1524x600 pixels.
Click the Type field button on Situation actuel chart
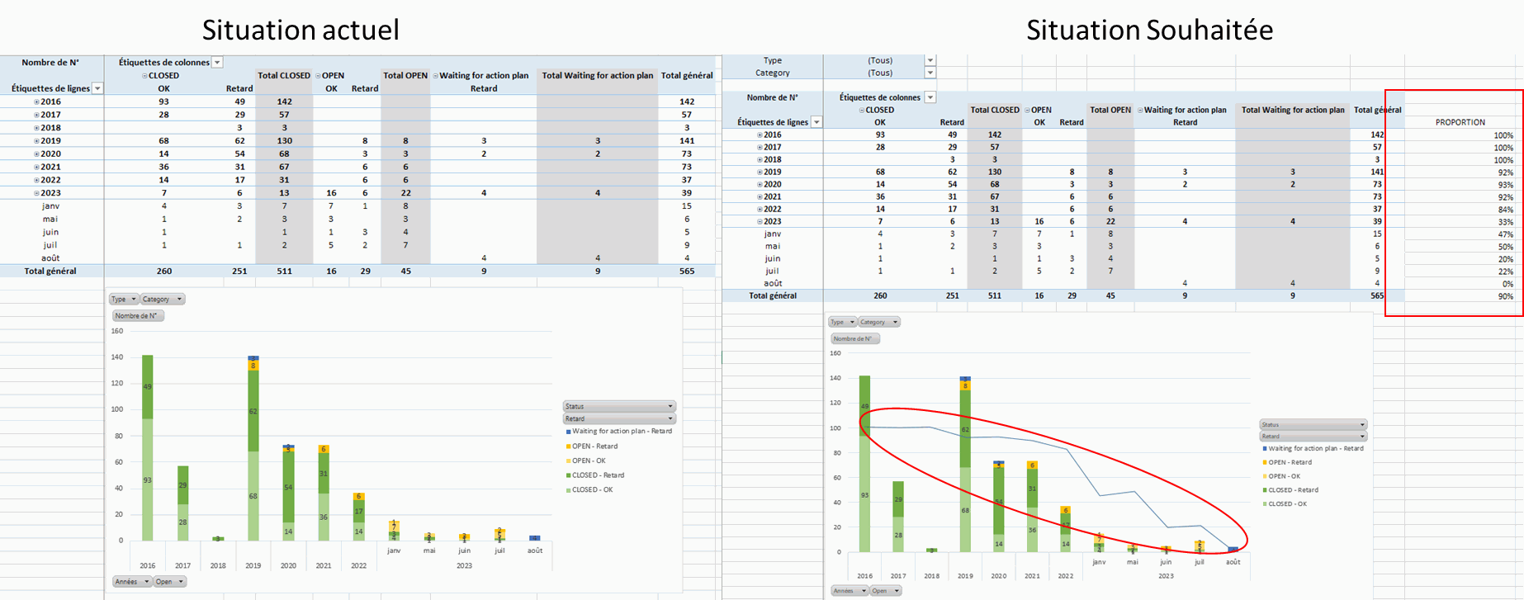pos(123,300)
